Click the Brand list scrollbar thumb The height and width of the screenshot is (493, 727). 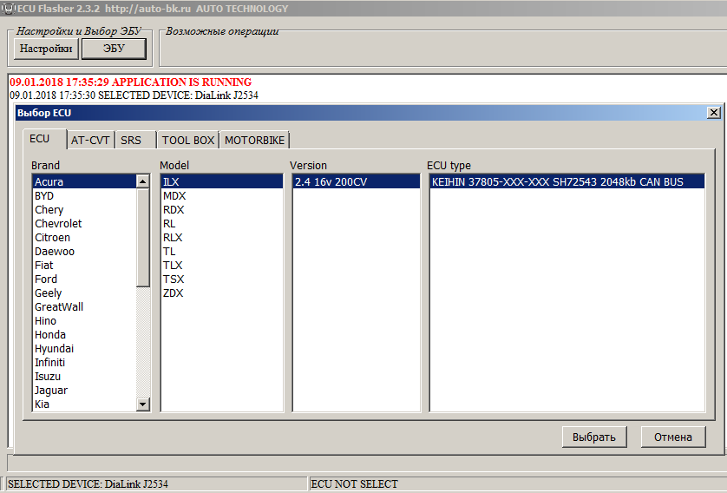coord(143,238)
